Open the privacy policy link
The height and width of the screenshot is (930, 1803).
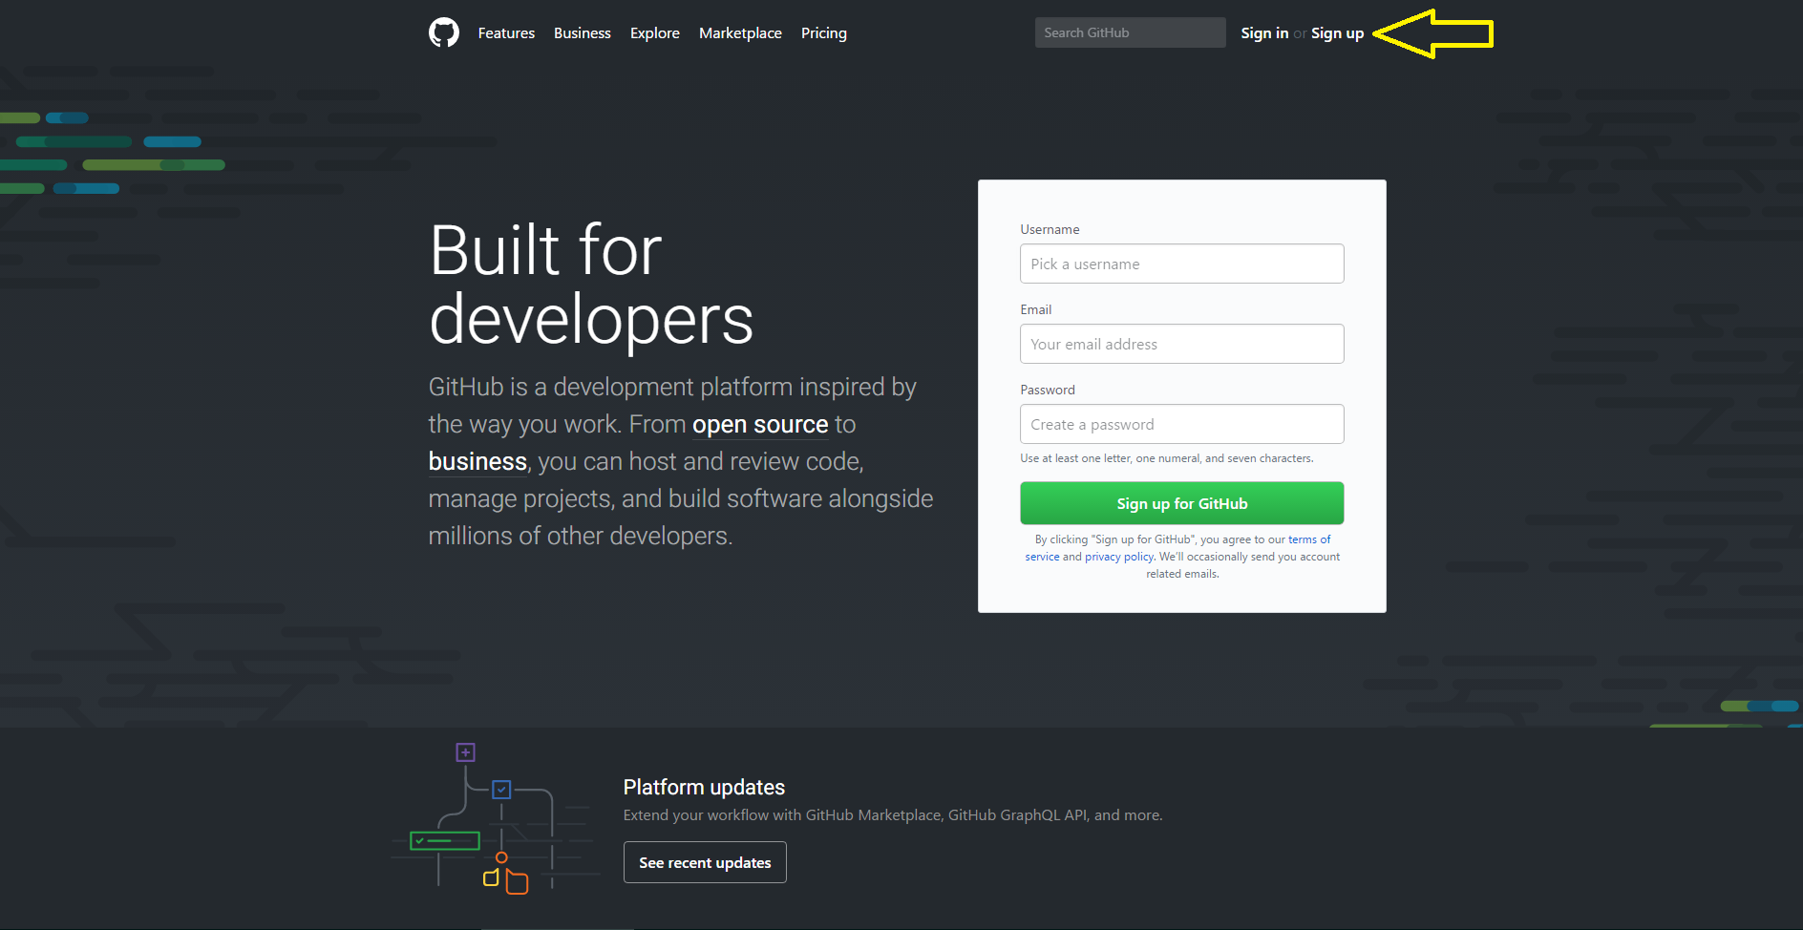[1119, 557]
